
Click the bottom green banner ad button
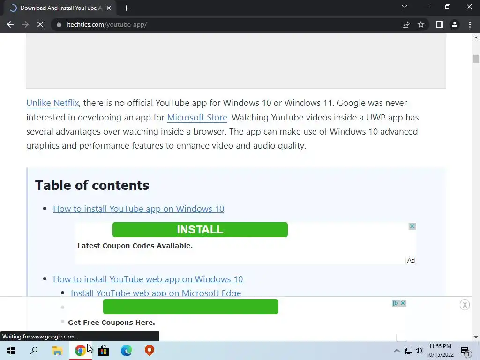click(191, 307)
